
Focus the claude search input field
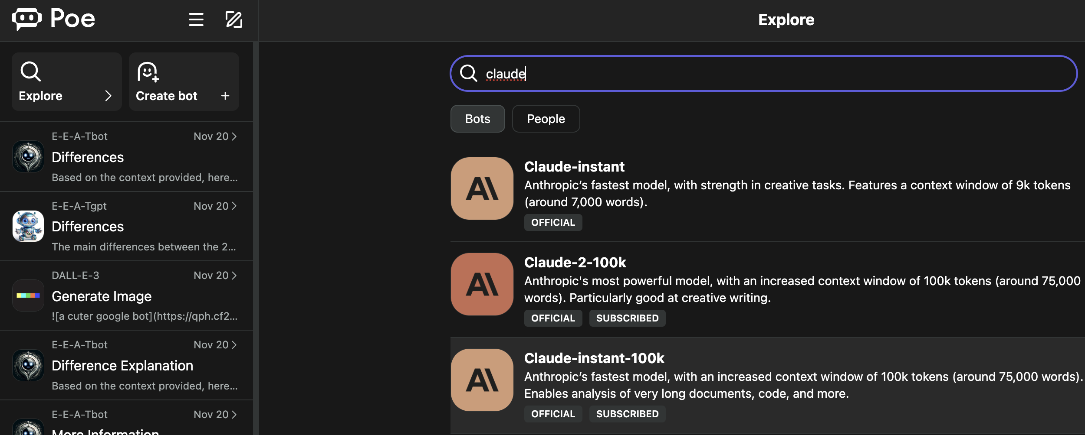click(x=764, y=73)
